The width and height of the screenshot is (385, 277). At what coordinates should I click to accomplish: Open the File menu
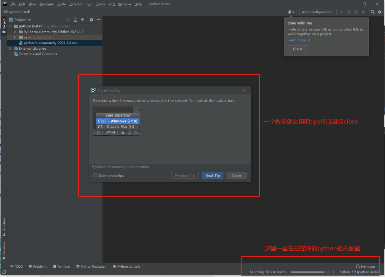click(x=13, y=4)
